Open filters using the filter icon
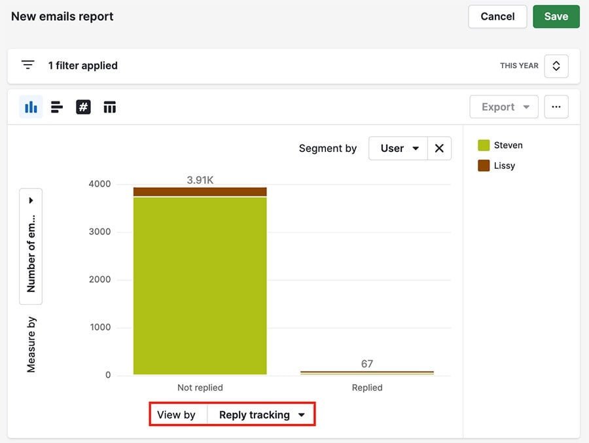 tap(27, 65)
